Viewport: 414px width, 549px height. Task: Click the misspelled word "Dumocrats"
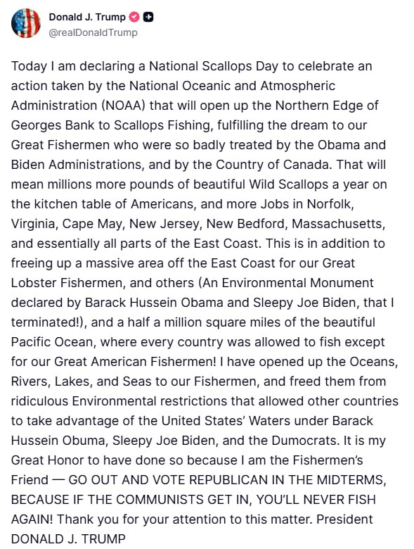click(x=305, y=441)
